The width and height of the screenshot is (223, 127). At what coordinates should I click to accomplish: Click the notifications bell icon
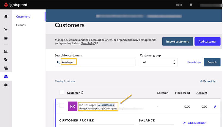click(191, 5)
